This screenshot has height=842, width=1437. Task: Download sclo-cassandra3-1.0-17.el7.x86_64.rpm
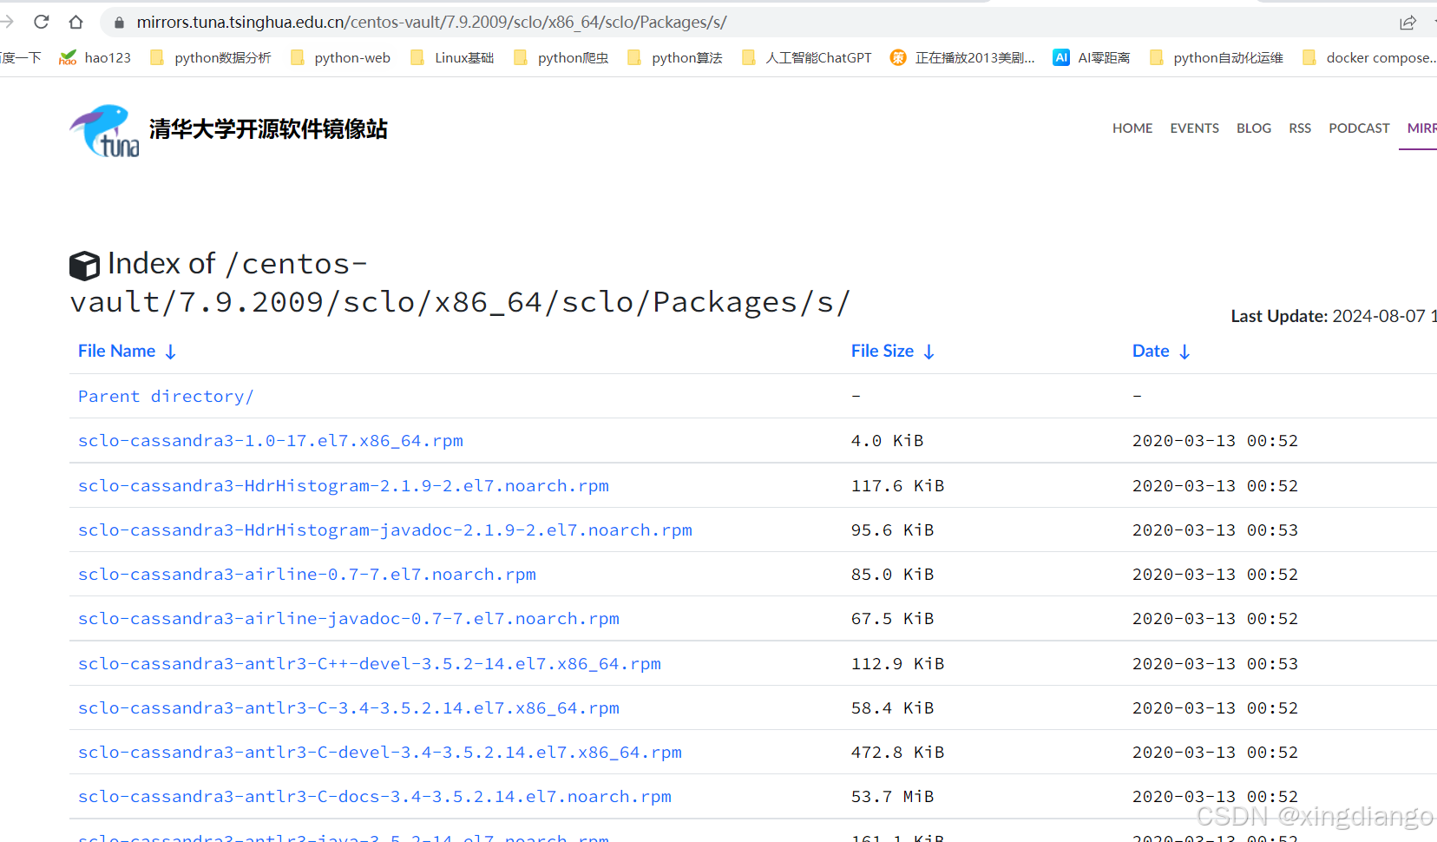click(271, 441)
